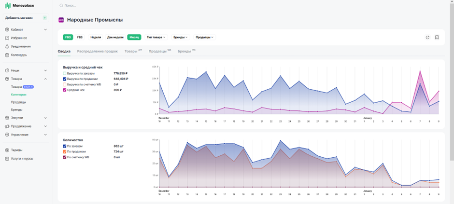Viewport: 454px width, 204px height.
Task: Uncheck the Средний чек checkbox
Action: 65,90
